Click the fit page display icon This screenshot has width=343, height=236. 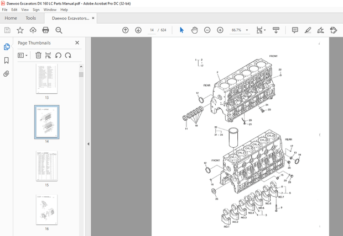coord(259,30)
